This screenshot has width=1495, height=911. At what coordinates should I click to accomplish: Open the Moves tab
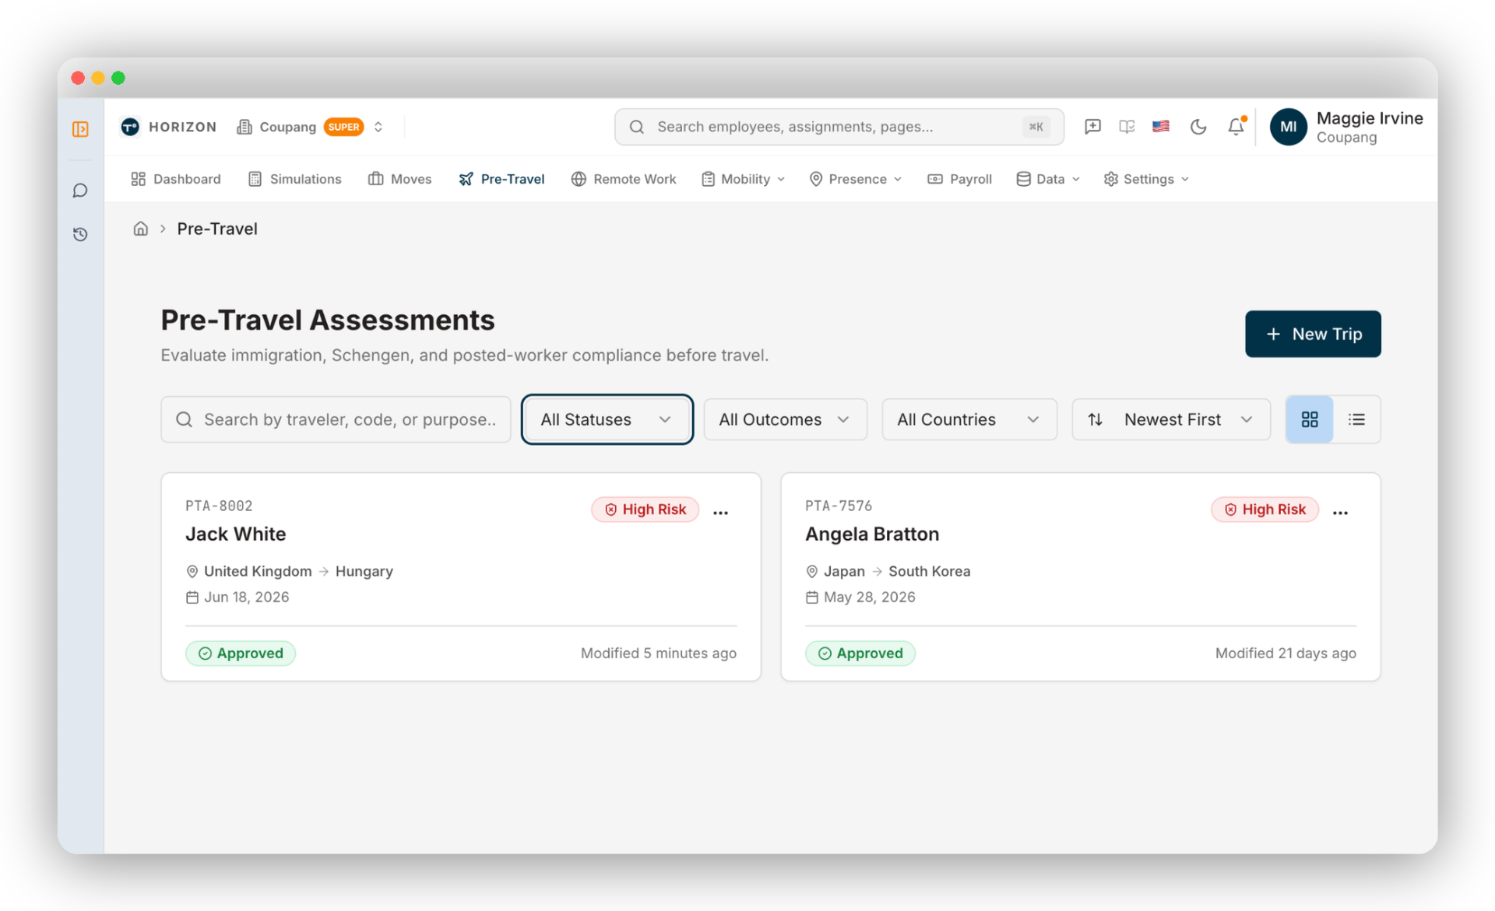click(399, 179)
